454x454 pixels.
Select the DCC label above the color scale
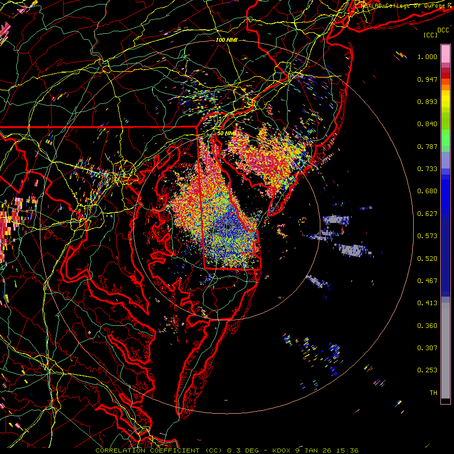point(443,30)
